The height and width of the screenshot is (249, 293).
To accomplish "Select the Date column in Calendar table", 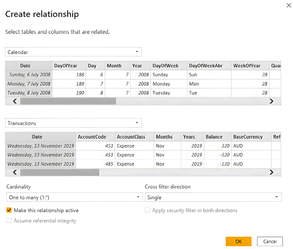I will coord(25,66).
